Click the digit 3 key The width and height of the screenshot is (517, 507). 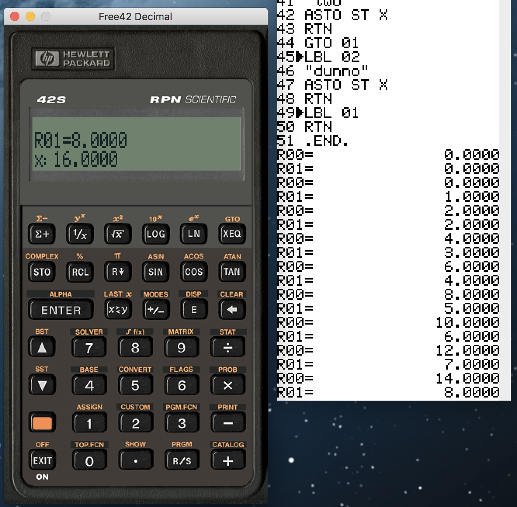point(181,423)
